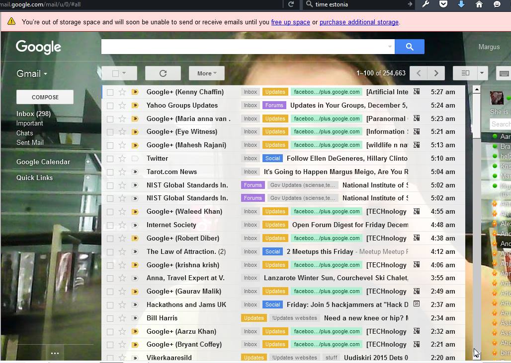511x363 pixels.
Task: Select checkbox for Google+ (Gaurav Malik) email
Action: (x=110, y=292)
